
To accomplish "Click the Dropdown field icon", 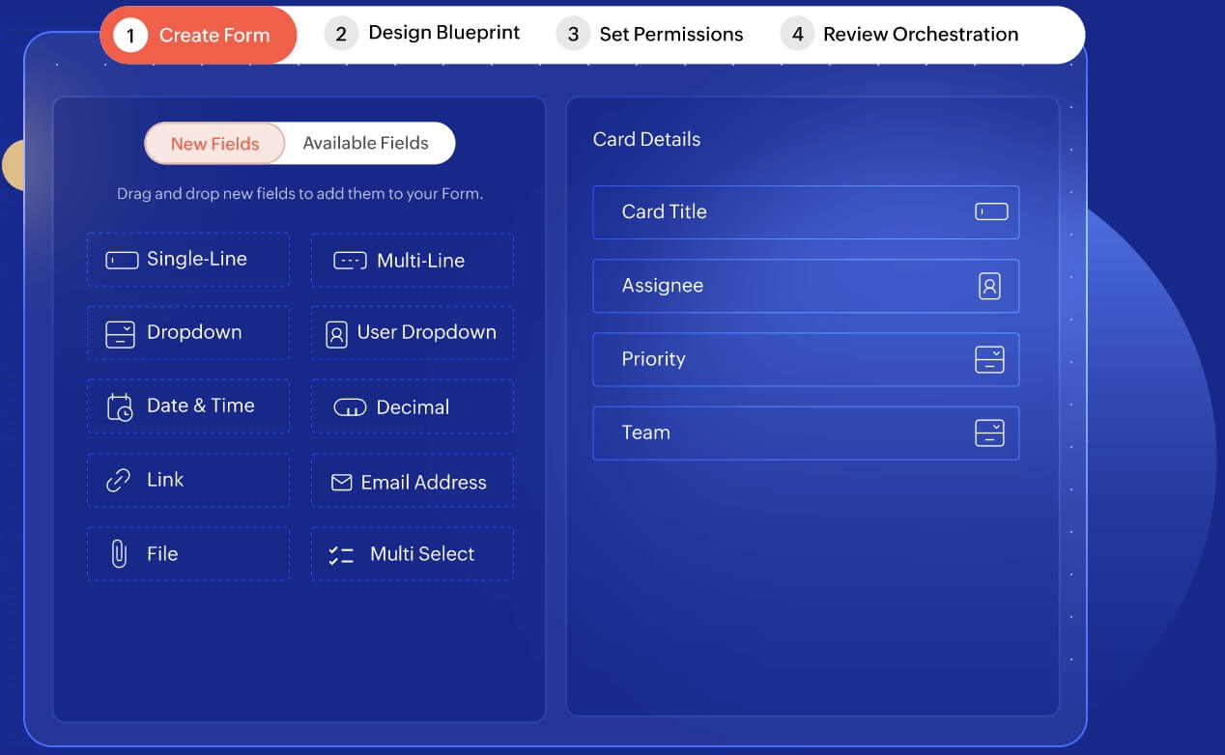I will point(120,334).
